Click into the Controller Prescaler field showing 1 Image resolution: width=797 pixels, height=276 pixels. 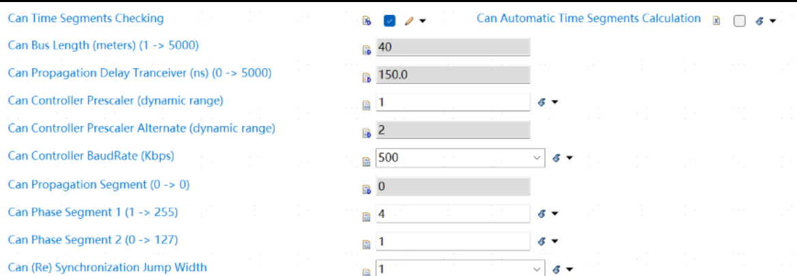453,103
